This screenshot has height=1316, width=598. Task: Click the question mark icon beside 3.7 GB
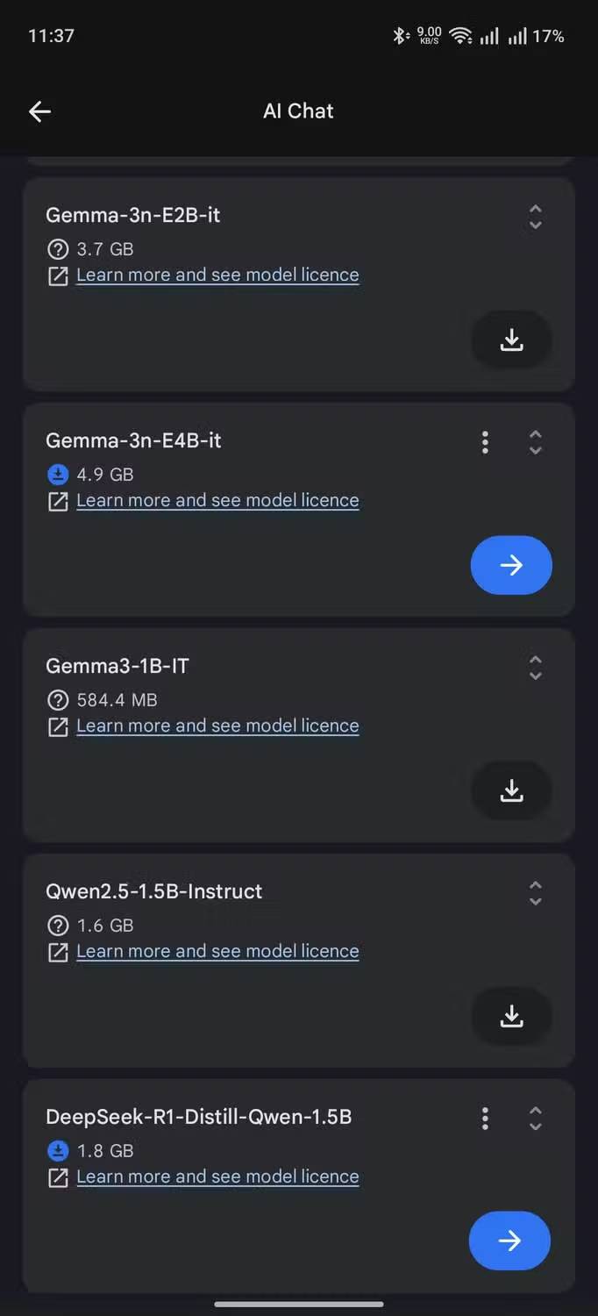(x=58, y=249)
